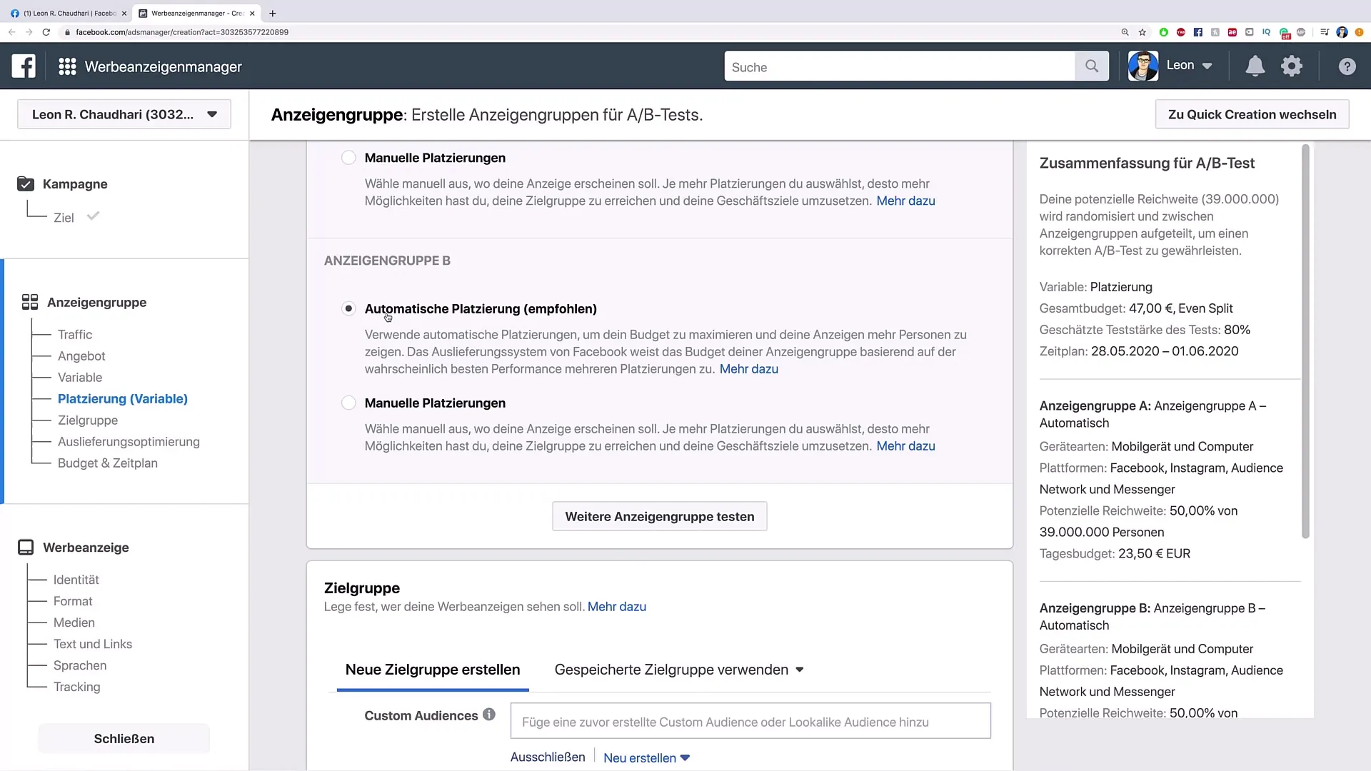The width and height of the screenshot is (1371, 771).
Task: Go to Angebot in sidebar
Action: (x=81, y=356)
